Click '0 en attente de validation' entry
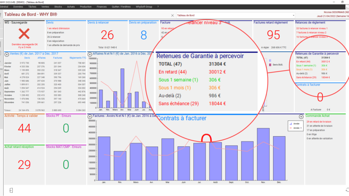 click(x=319, y=139)
